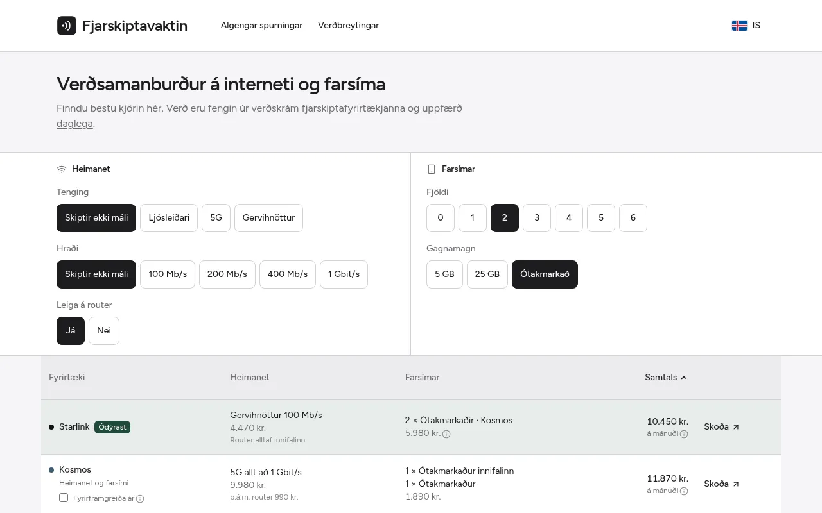Click þ.á.m. router 990 kr. note
822x513 pixels.
pyautogui.click(x=264, y=498)
